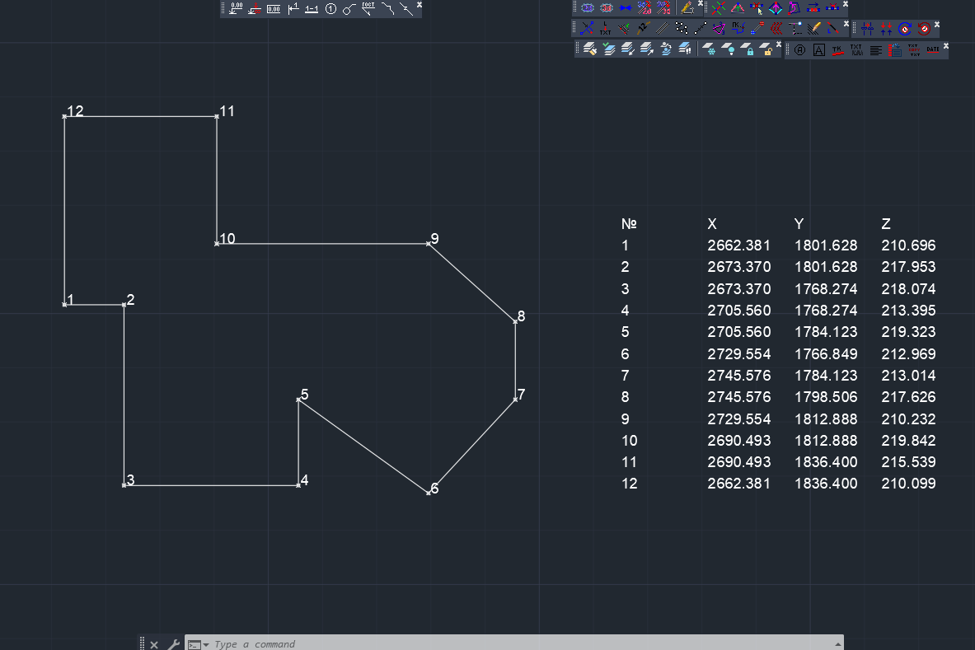
Task: Choose the circled number 1 marker tool
Action: pos(330,9)
